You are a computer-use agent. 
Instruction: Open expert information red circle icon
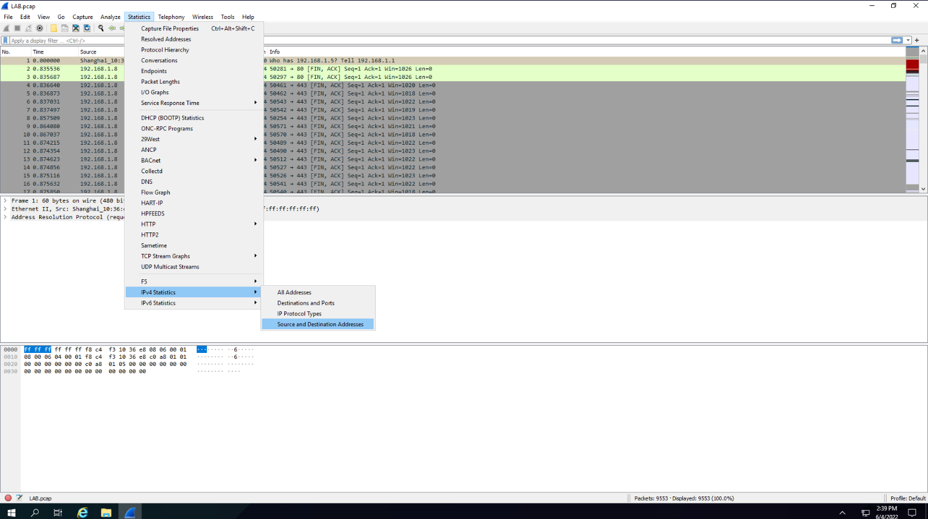[8, 498]
